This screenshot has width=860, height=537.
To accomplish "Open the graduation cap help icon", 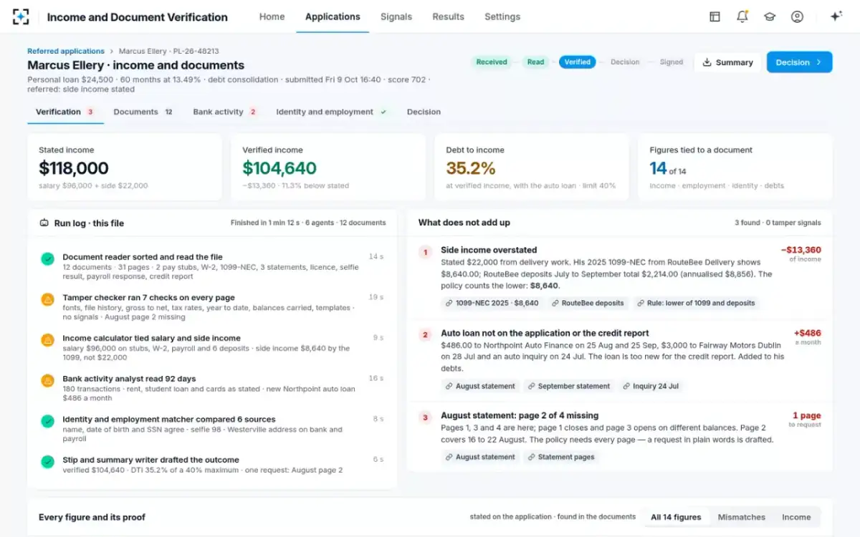I will click(x=770, y=16).
